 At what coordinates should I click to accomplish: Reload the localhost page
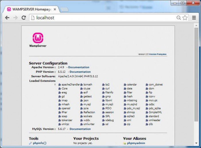click(x=24, y=18)
